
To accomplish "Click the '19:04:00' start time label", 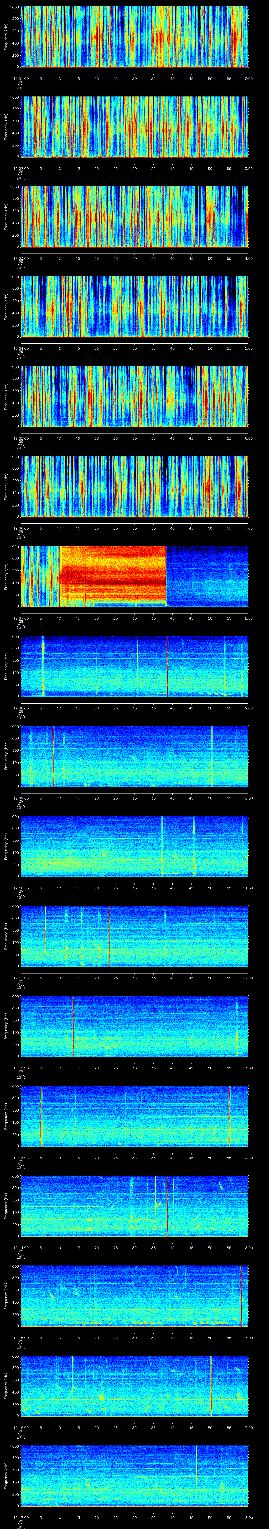I will 21,348.
